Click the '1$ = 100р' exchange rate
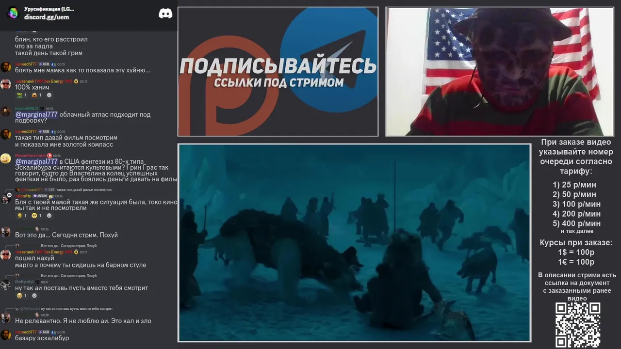 [576, 253]
